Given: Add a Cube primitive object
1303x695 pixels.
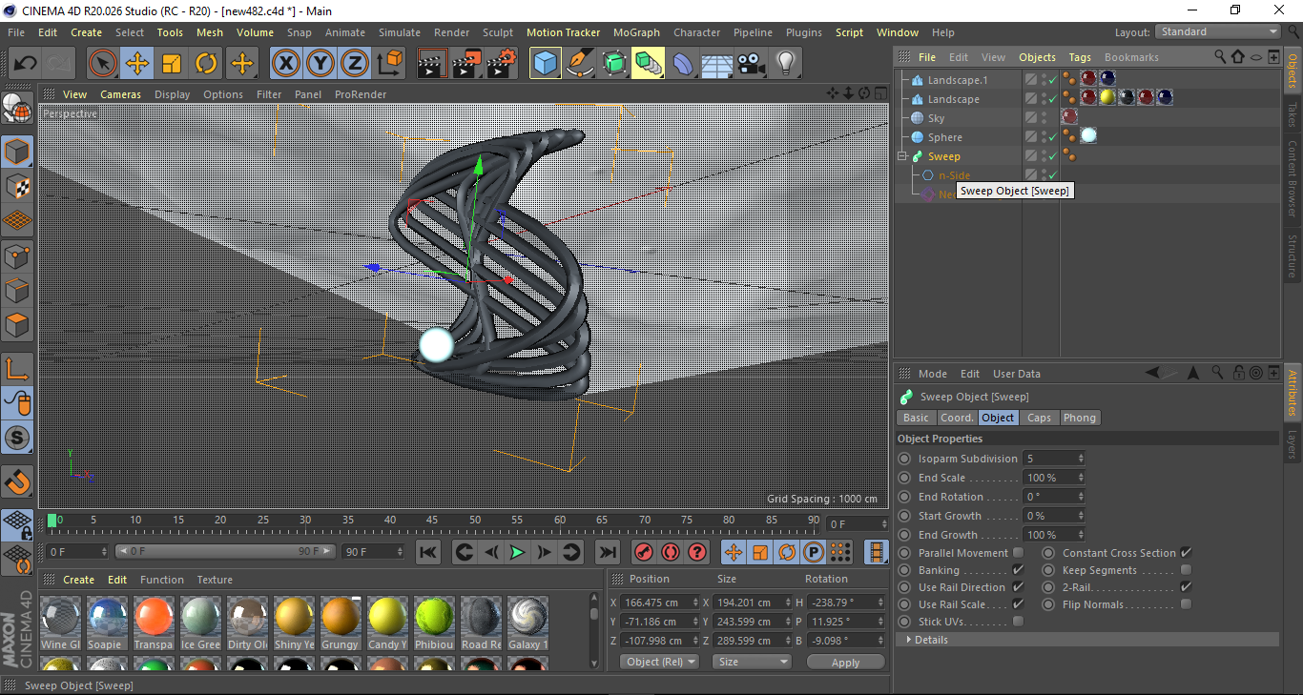Looking at the screenshot, I should point(546,64).
